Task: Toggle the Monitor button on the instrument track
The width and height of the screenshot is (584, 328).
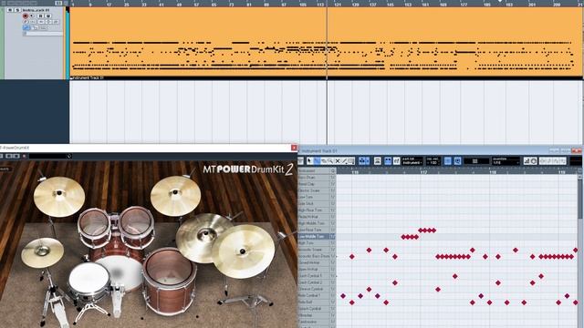Action: [x=32, y=16]
